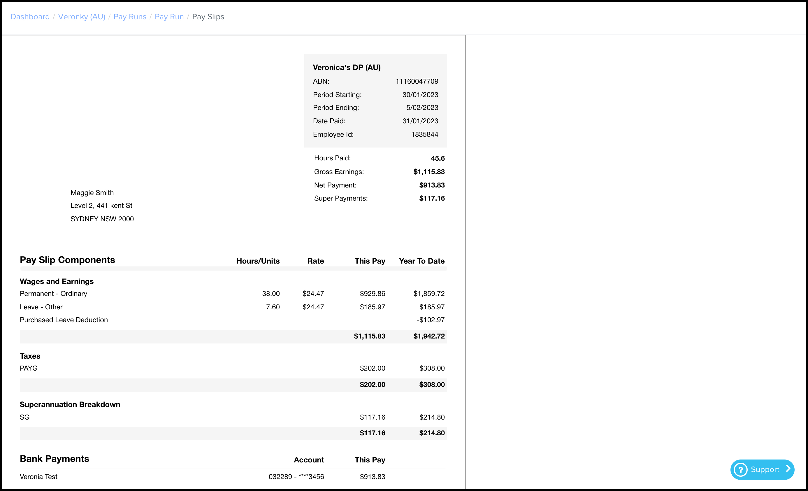Select ABN number 11160047709
Viewport: 808px width, 491px height.
(417, 81)
